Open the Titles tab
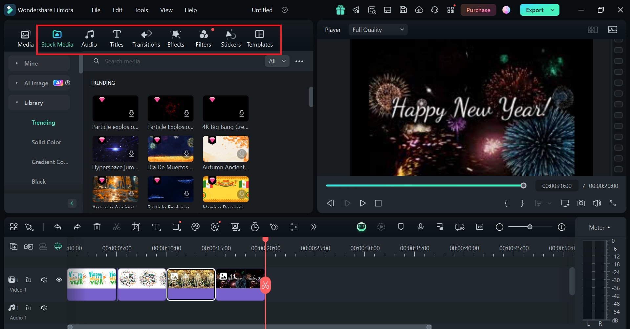Screen dimensions: 630x329 click(x=117, y=39)
